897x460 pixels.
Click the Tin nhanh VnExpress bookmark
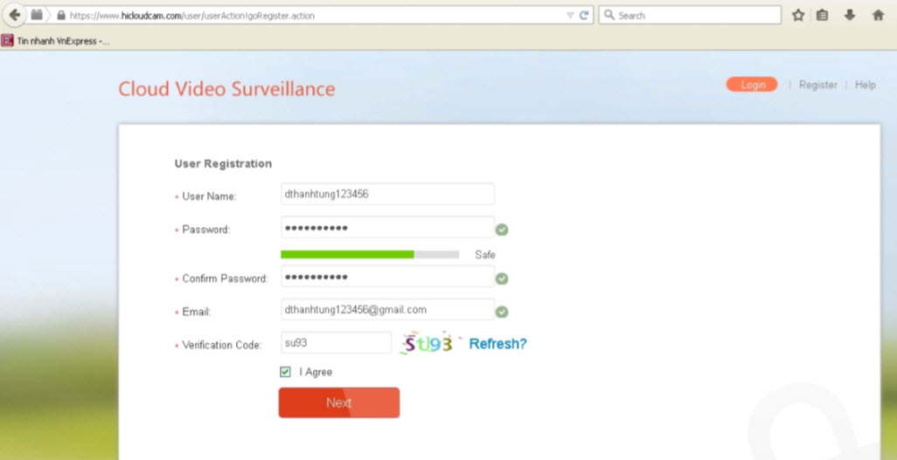pyautogui.click(x=56, y=40)
